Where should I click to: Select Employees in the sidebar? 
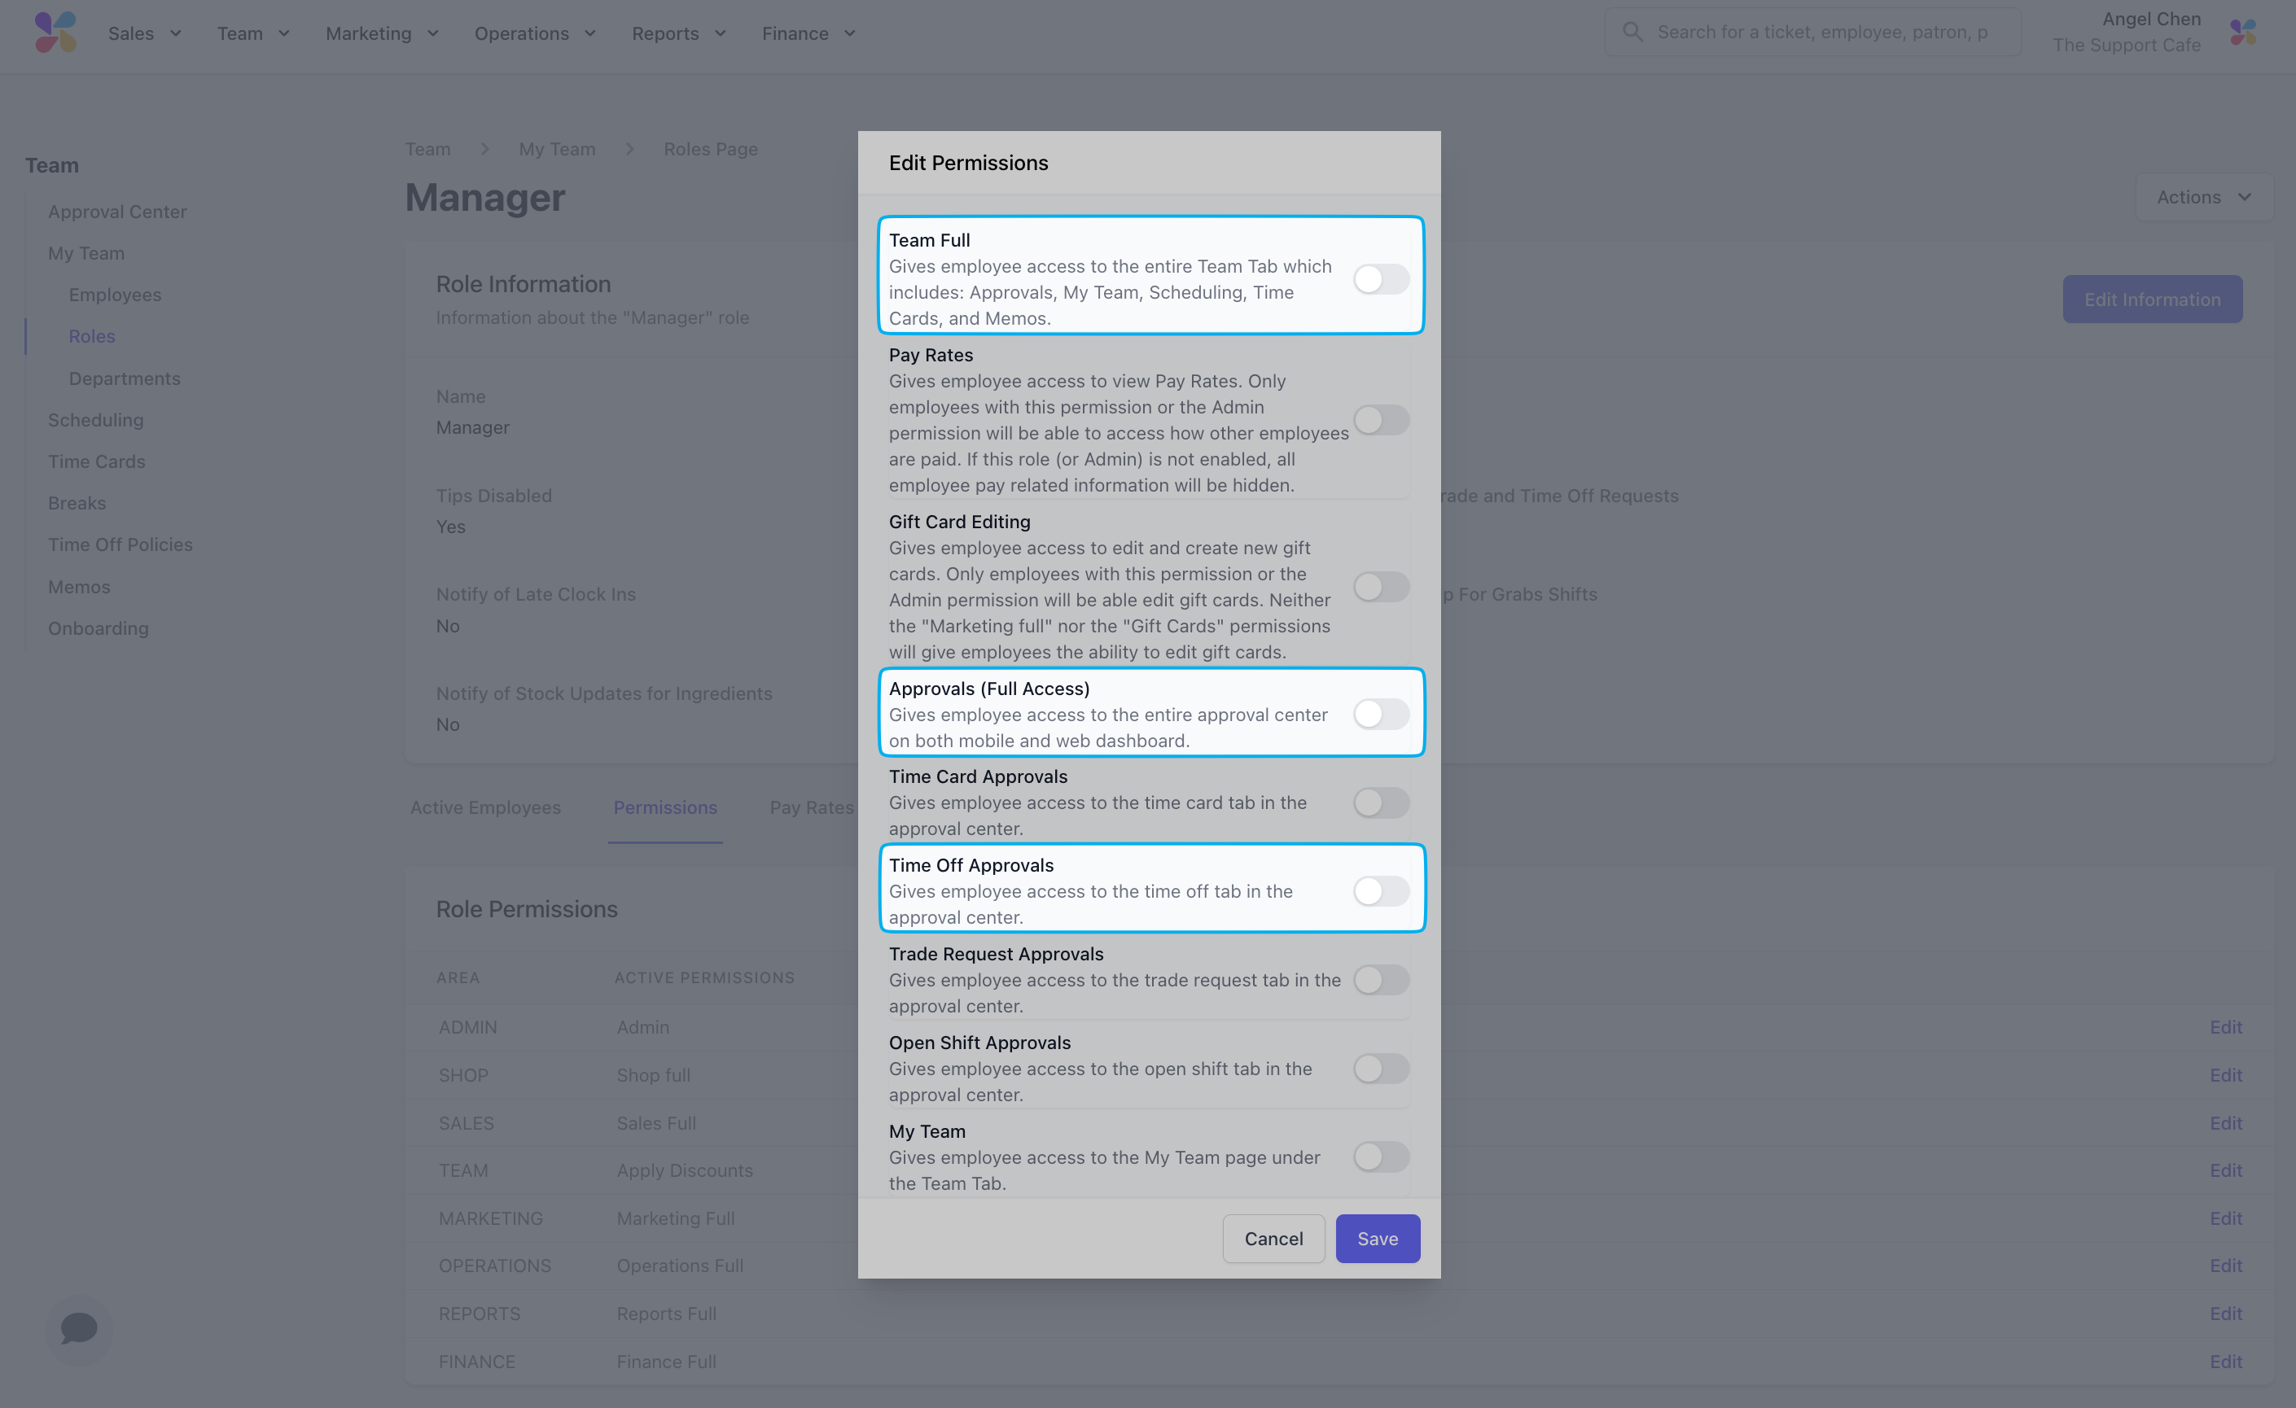tap(115, 295)
